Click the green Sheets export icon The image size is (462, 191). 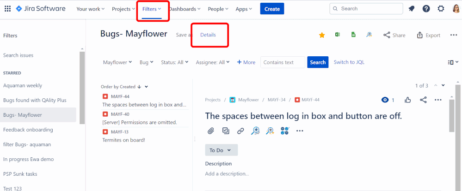click(x=353, y=35)
